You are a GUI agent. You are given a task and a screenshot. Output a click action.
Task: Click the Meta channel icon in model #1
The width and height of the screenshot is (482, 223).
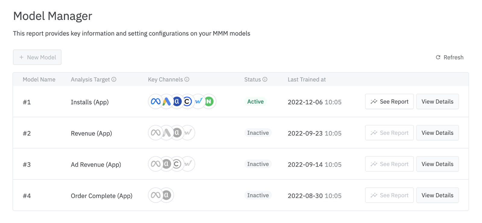pos(155,102)
